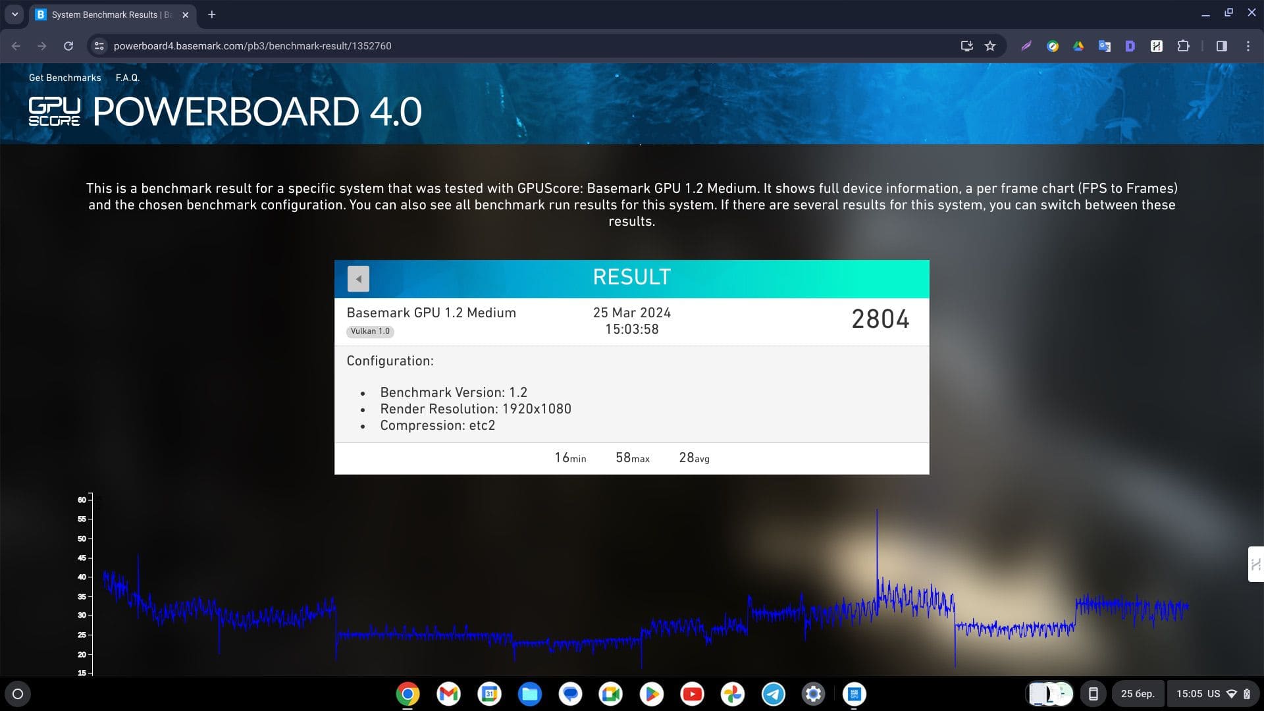
Task: Open a new browser tab
Action: click(x=212, y=14)
